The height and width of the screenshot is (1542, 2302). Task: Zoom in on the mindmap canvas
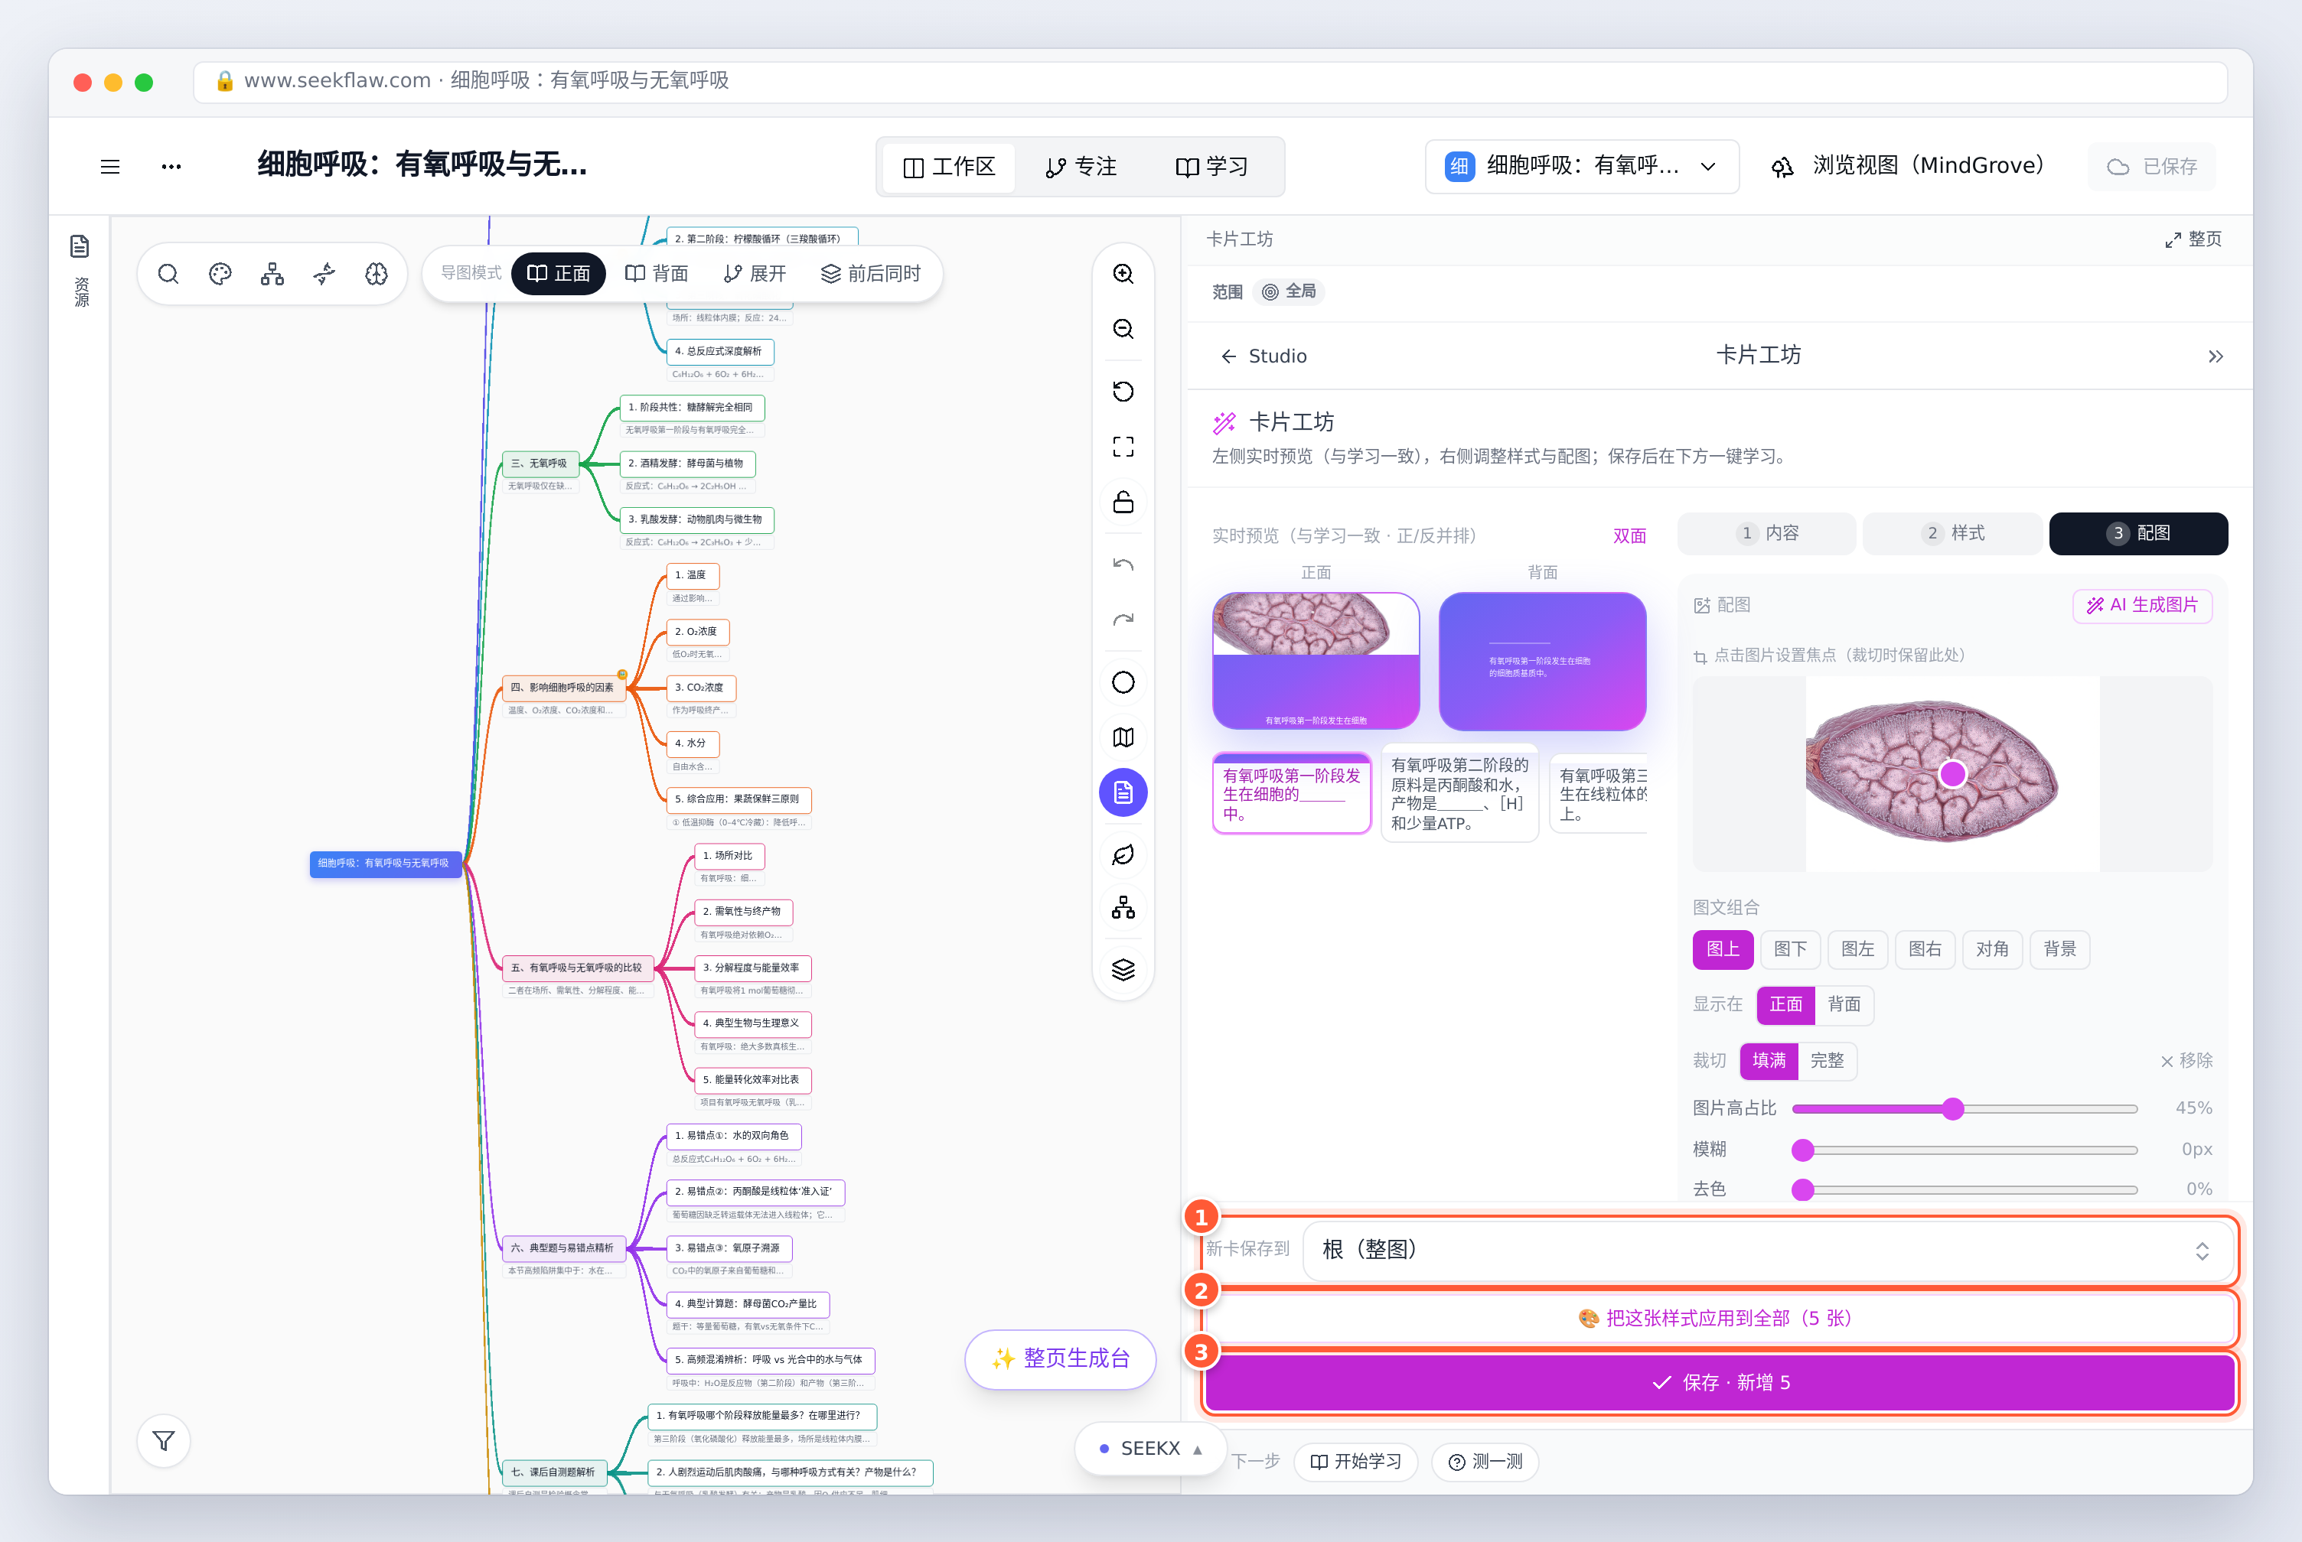[1123, 273]
